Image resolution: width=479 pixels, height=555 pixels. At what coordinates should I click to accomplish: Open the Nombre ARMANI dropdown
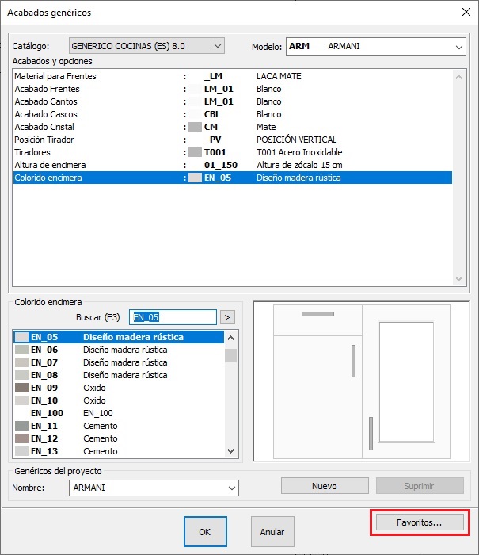pos(154,488)
